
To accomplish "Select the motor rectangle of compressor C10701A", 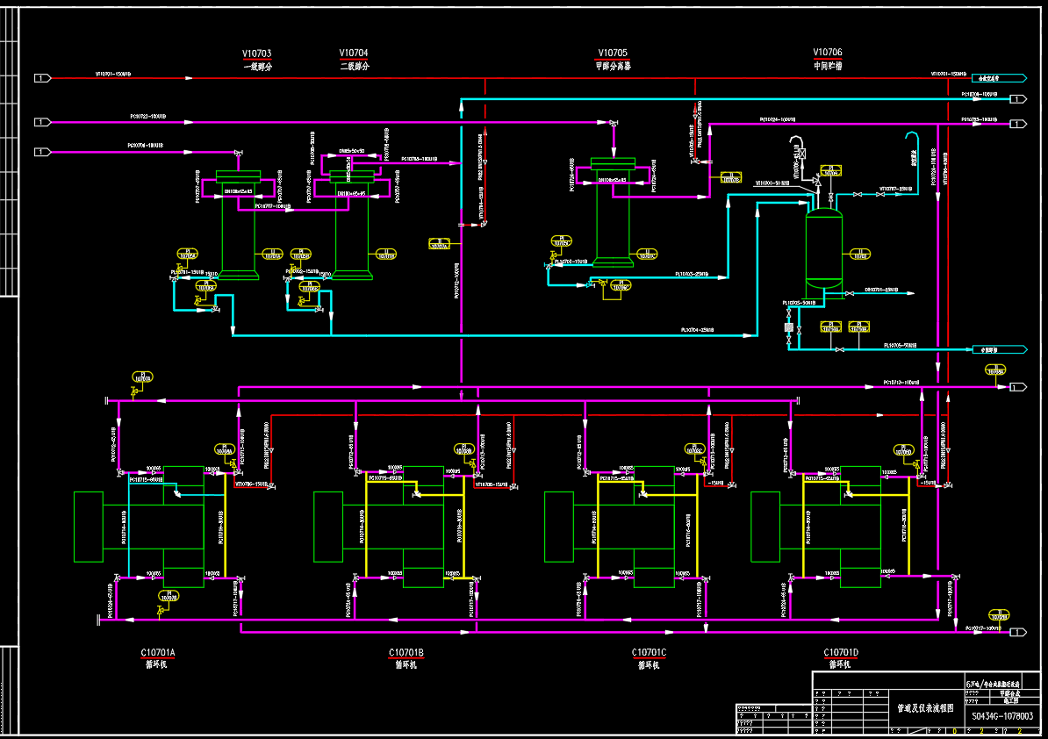I will click(x=89, y=526).
